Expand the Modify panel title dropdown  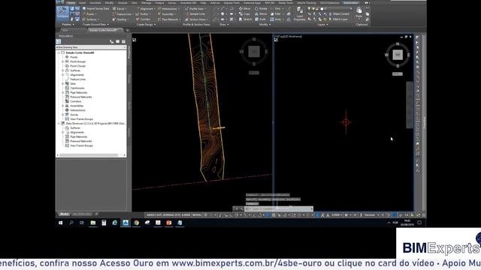(x=265, y=25)
